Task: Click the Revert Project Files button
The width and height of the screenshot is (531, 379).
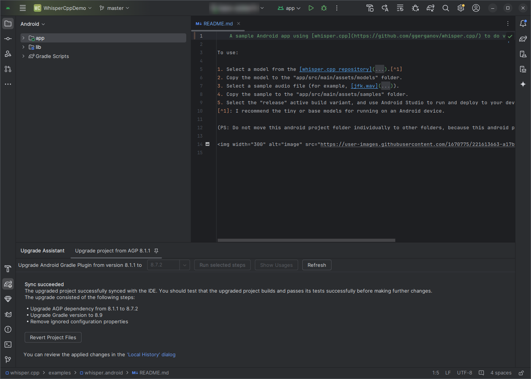Action: (53, 337)
